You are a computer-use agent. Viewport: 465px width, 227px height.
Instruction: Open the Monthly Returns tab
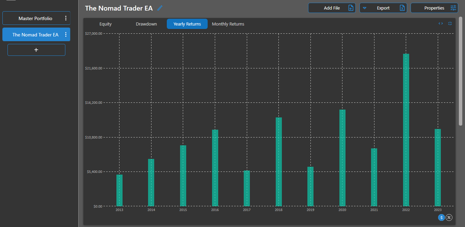228,24
